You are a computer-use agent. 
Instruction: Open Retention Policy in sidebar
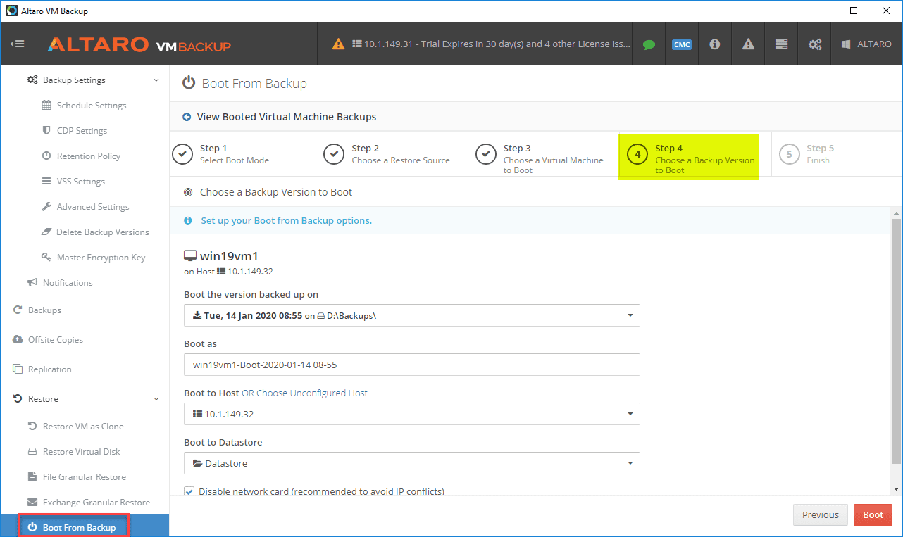click(x=88, y=156)
